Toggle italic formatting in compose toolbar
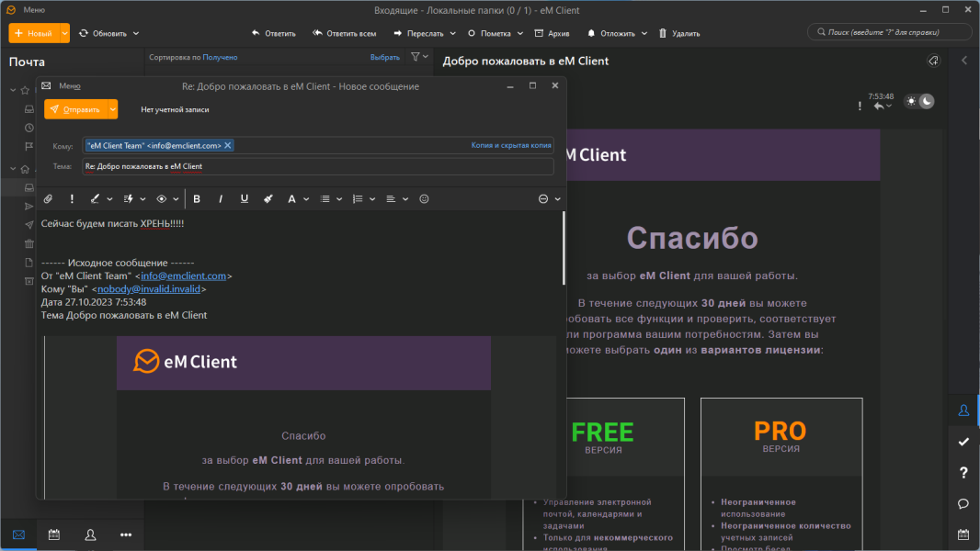The height and width of the screenshot is (551, 980). click(221, 199)
